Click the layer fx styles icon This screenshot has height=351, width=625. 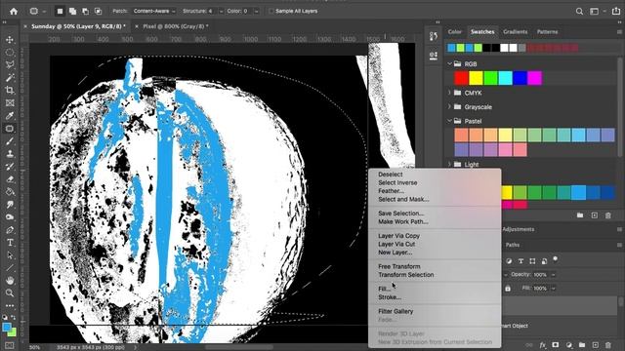click(543, 345)
